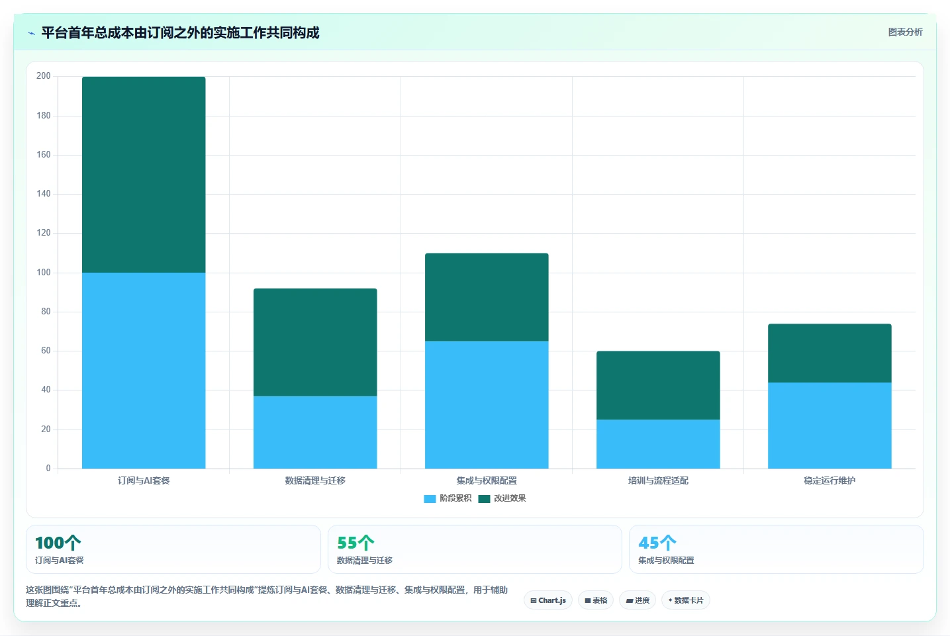
Task: Click the x-axis label 集成与权限配置
Action: coord(487,480)
